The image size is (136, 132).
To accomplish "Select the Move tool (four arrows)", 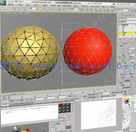I will click(x=60, y=9).
